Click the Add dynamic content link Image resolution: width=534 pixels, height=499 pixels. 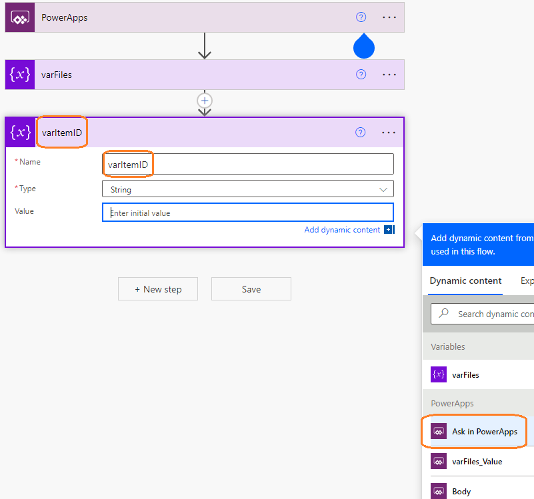pos(342,230)
